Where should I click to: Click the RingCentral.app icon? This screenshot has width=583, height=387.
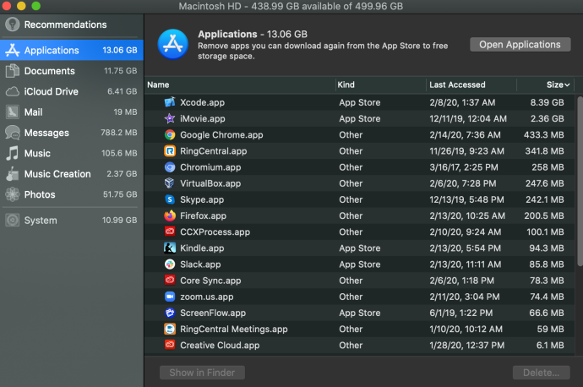coord(170,151)
